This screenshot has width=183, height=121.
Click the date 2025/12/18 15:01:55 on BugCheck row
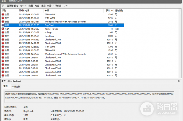pyautogui.click(x=29, y=25)
